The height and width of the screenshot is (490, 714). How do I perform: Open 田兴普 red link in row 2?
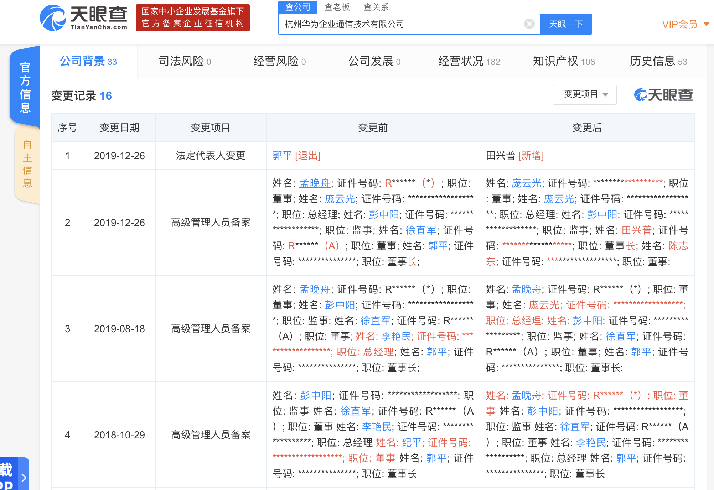point(636,230)
